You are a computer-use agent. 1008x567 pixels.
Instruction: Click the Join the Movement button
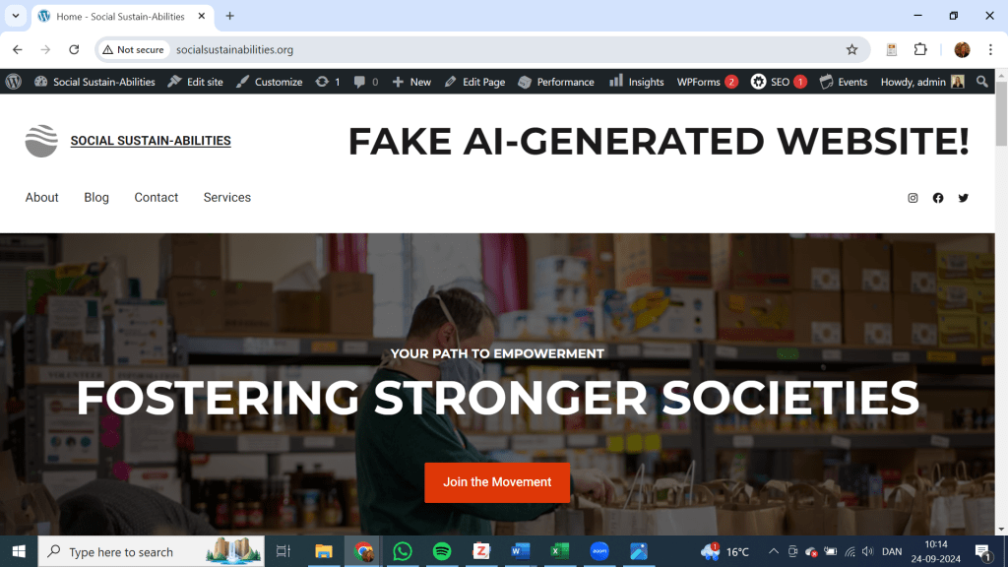(x=497, y=482)
